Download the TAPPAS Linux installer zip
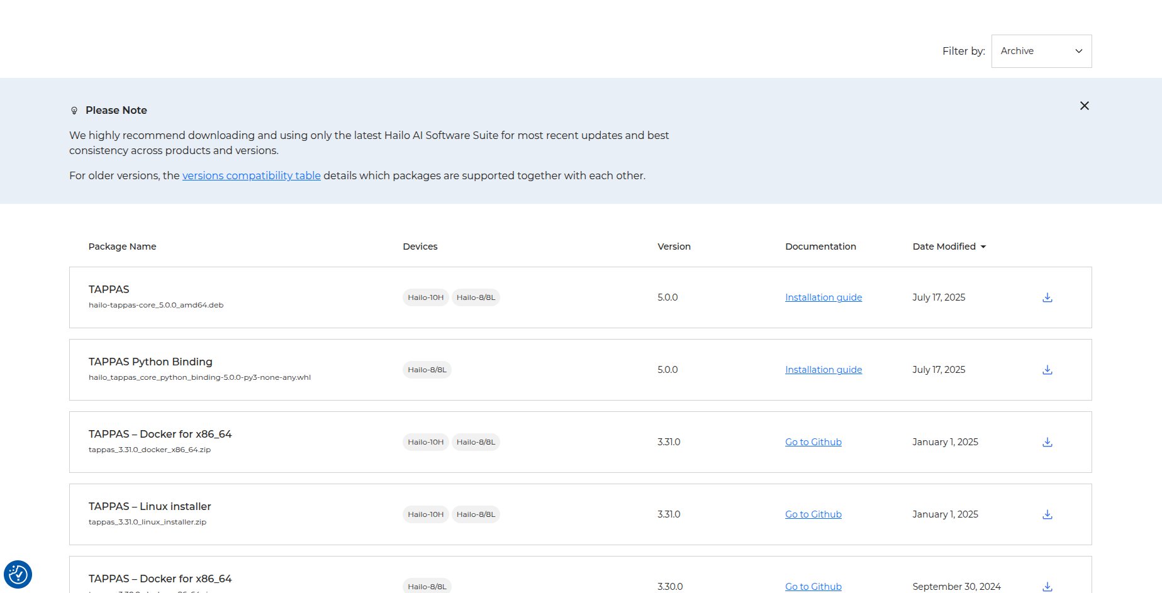This screenshot has height=593, width=1162. [x=1047, y=514]
